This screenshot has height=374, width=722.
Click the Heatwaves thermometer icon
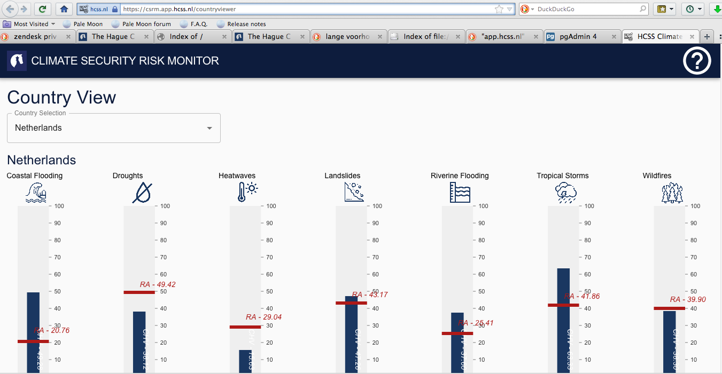pyautogui.click(x=247, y=193)
